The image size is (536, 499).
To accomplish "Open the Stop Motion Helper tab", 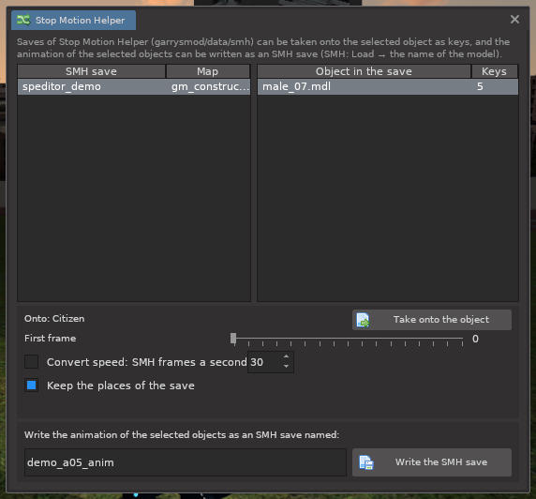I will 73,21.
